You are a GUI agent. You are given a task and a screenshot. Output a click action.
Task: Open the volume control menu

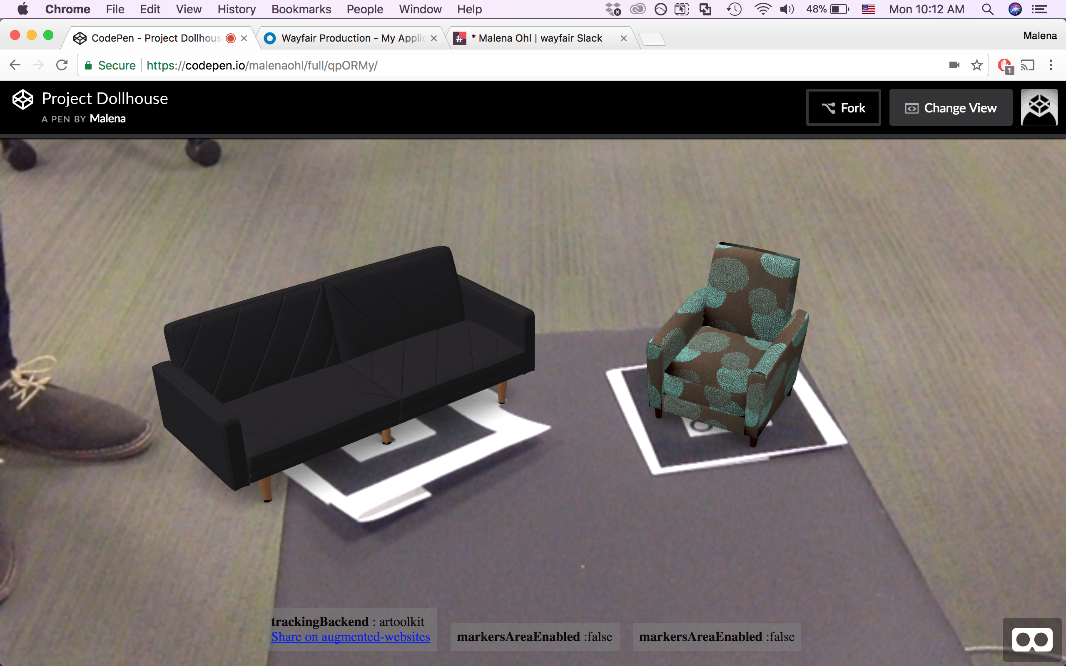click(x=787, y=9)
